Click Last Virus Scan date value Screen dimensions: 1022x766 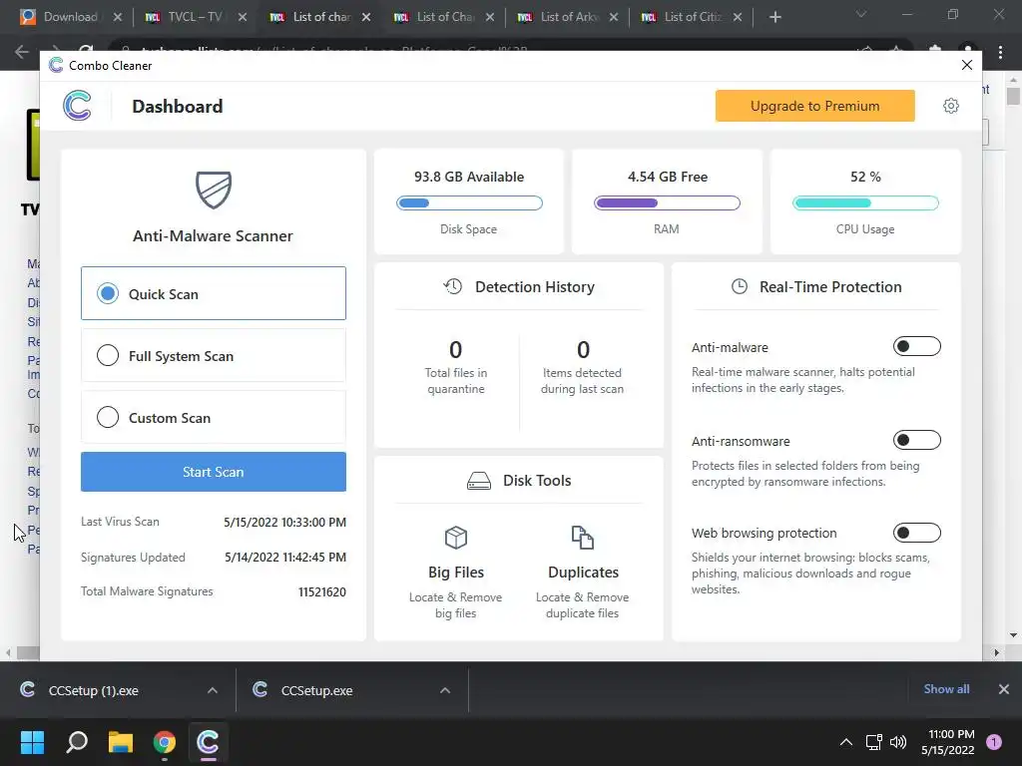pyautogui.click(x=284, y=522)
